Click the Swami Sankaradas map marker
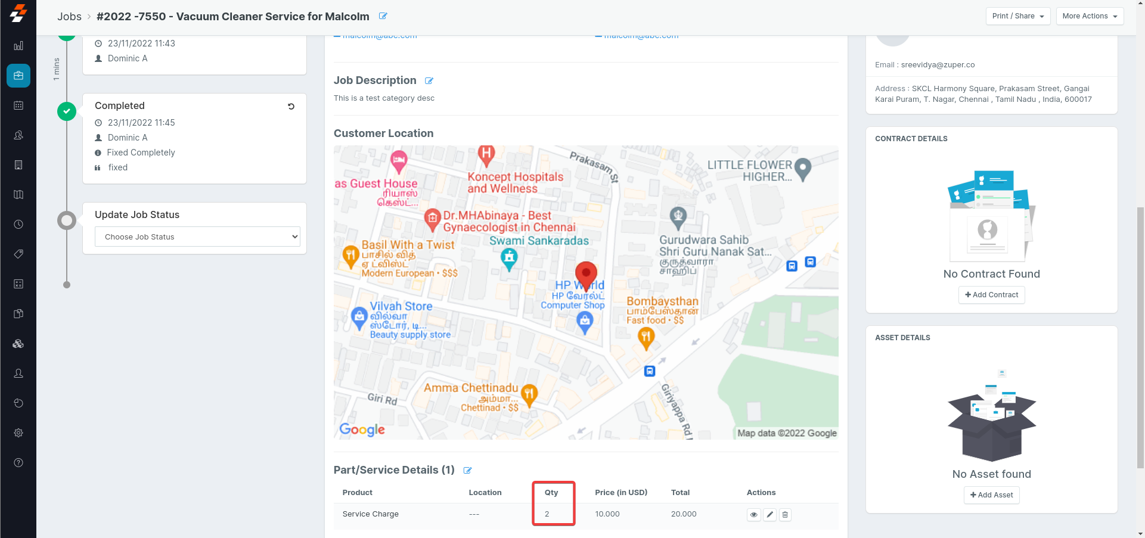Viewport: 1145px width, 538px height. 509,259
